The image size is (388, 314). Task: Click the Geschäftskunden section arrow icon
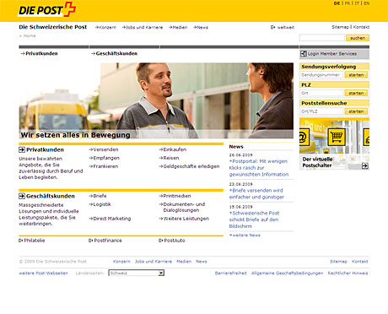pyautogui.click(x=22, y=196)
